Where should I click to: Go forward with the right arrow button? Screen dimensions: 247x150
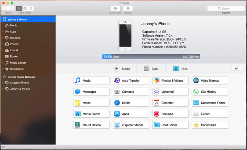(x=11, y=8)
